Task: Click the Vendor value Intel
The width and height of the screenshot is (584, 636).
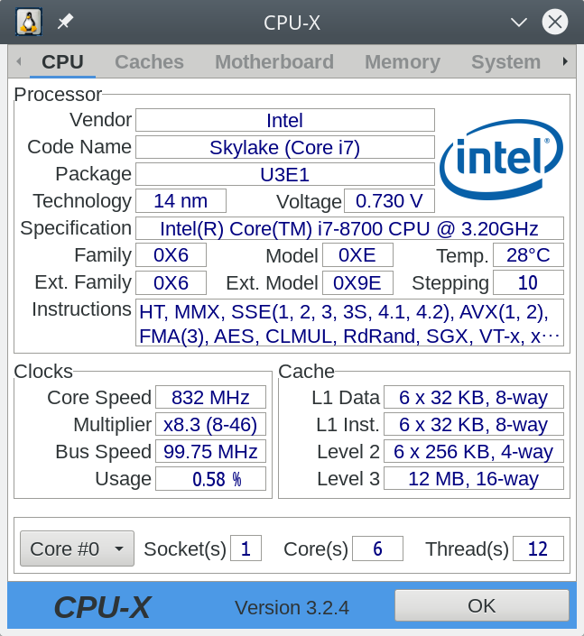Action: (285, 120)
